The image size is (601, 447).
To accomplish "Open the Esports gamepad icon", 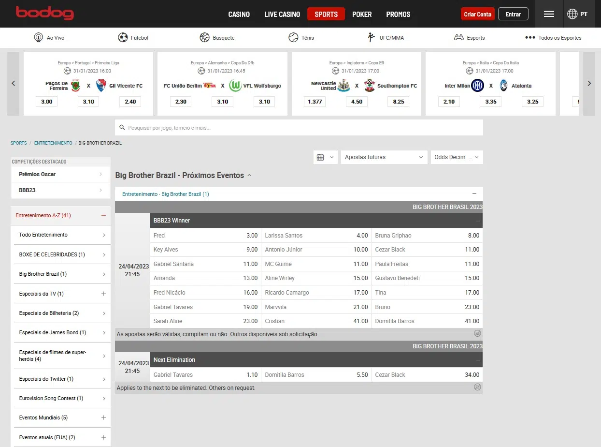I will (459, 38).
